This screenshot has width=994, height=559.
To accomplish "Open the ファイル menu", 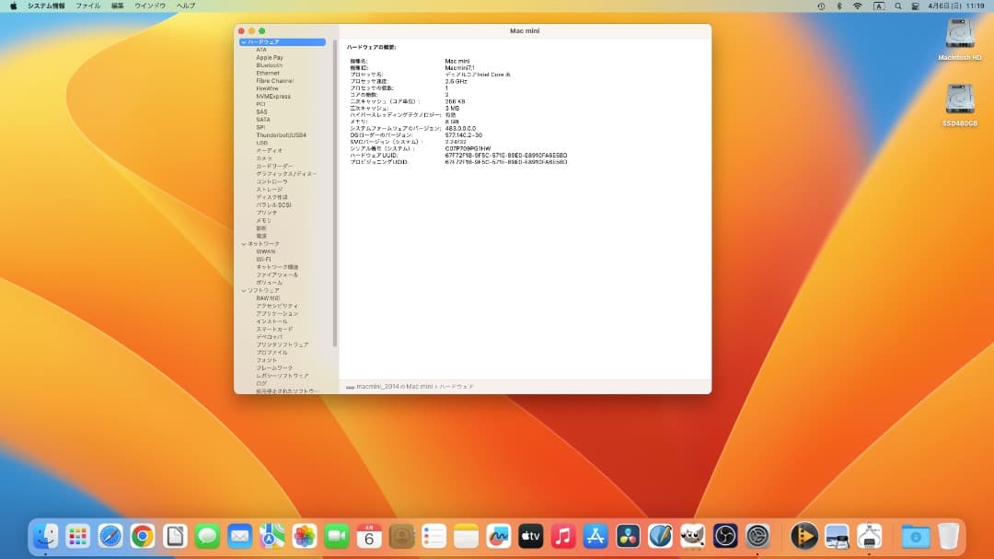I will coord(87,6).
